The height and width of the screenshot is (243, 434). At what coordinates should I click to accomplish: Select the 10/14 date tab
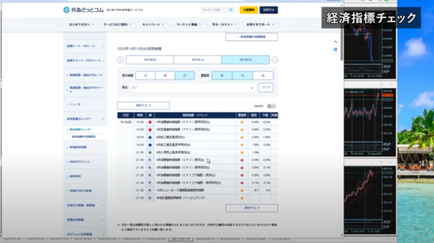(198, 60)
